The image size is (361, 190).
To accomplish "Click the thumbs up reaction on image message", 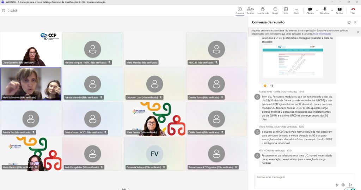I will coord(265,85).
